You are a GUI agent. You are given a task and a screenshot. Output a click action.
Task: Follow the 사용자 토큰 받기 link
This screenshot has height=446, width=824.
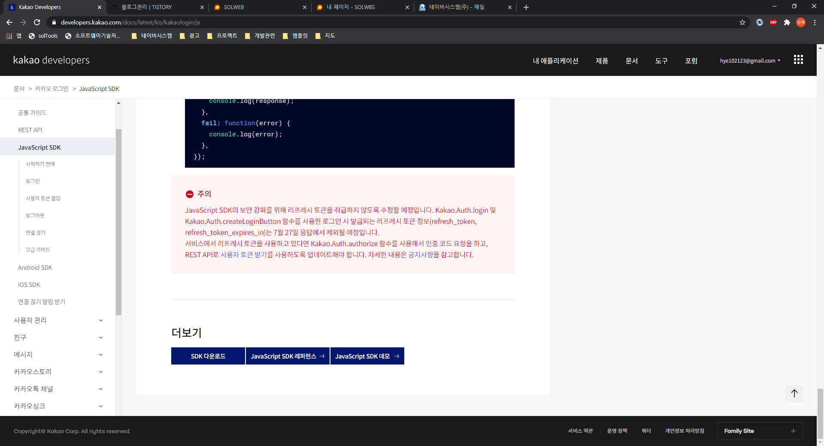244,255
